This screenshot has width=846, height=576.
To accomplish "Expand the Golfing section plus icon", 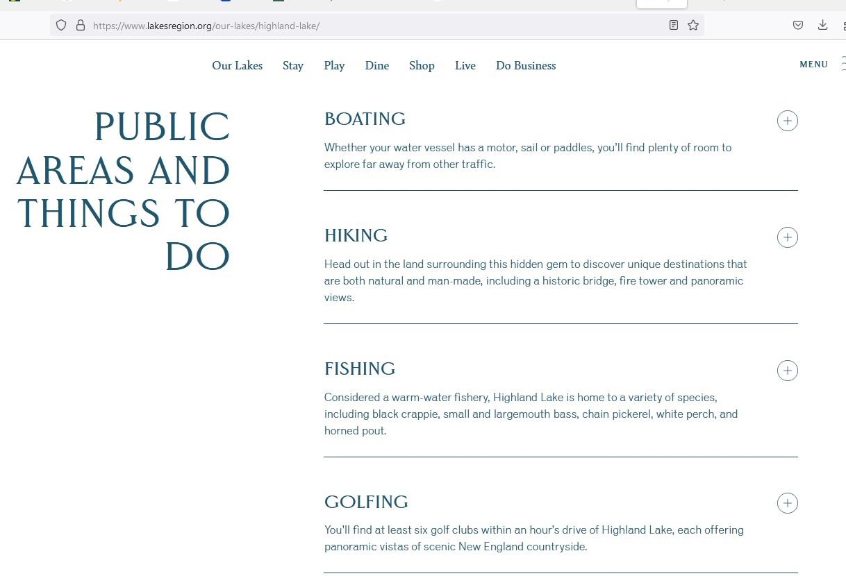I will click(x=787, y=503).
